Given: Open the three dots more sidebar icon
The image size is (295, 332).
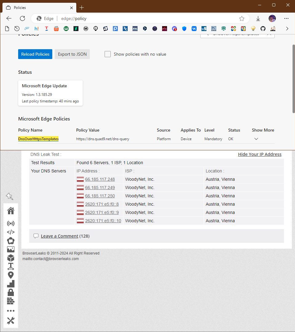Looking at the screenshot, I should coord(10,311).
